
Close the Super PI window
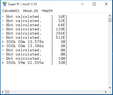(x=106, y=4)
